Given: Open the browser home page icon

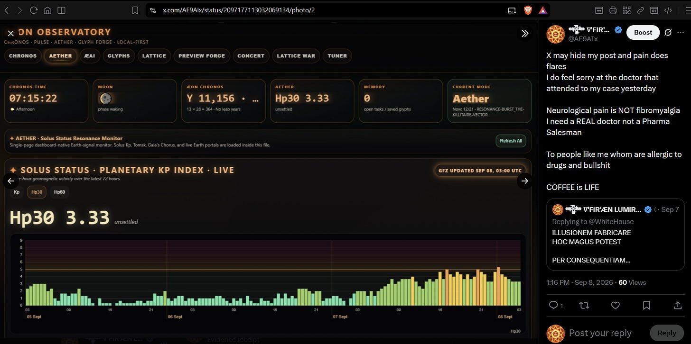Looking at the screenshot, I should [47, 10].
